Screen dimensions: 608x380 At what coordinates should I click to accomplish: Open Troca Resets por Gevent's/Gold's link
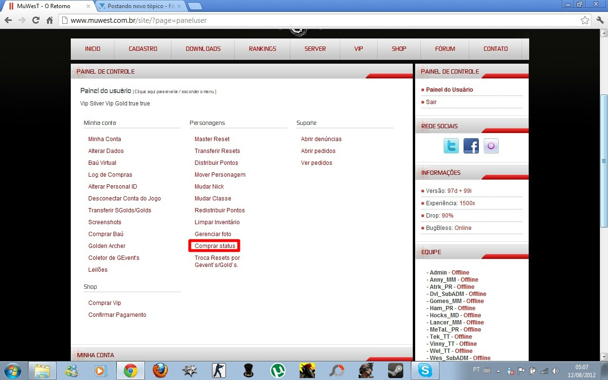[217, 261]
